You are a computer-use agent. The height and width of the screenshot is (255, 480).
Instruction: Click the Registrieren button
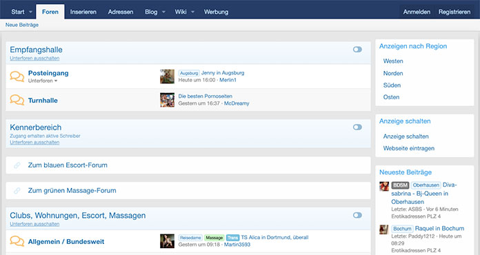454,12
